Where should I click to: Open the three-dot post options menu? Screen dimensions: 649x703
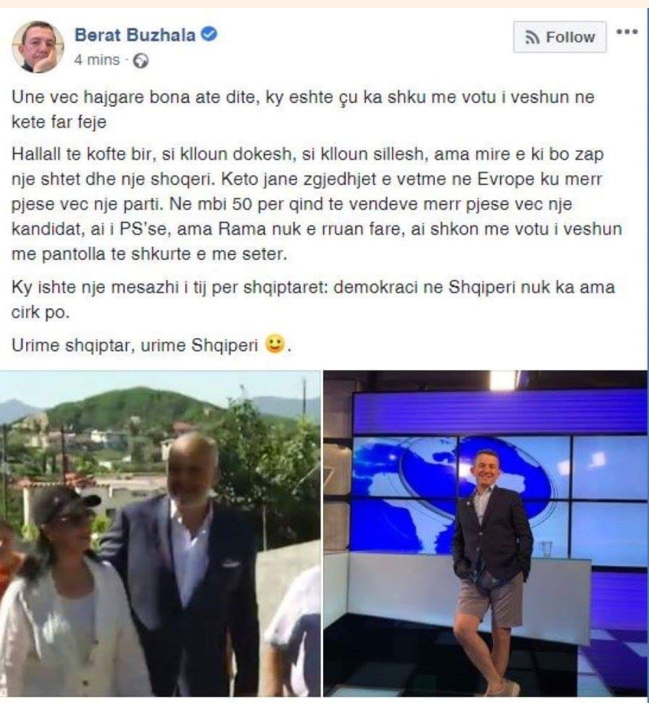point(627,32)
